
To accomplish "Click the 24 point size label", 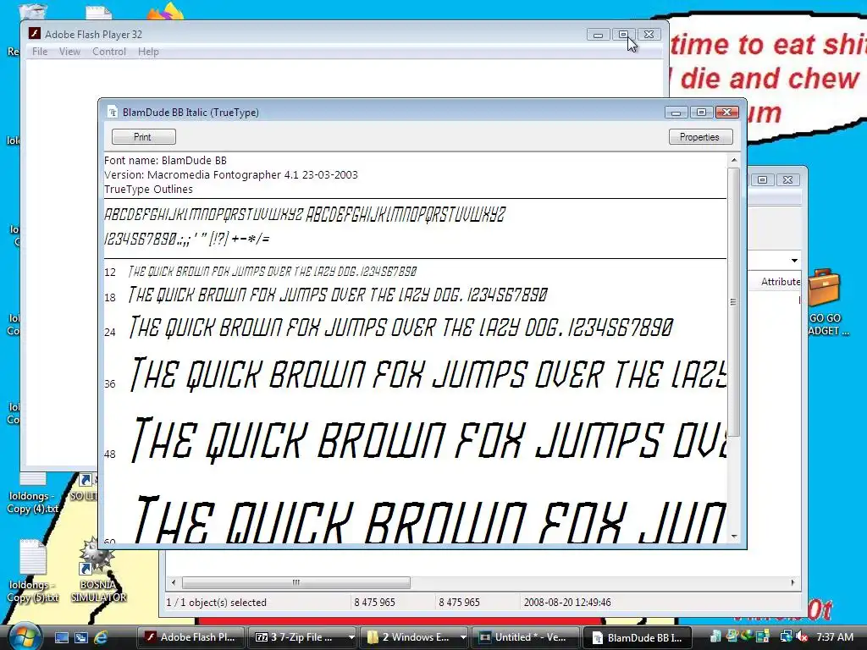I will coord(110,332).
